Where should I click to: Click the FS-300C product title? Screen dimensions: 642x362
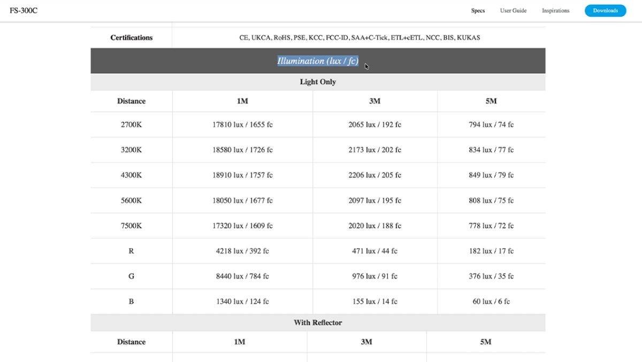pyautogui.click(x=24, y=11)
